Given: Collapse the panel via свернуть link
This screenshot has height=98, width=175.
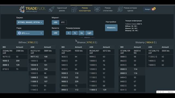Looking at the screenshot, I should 87,38.
